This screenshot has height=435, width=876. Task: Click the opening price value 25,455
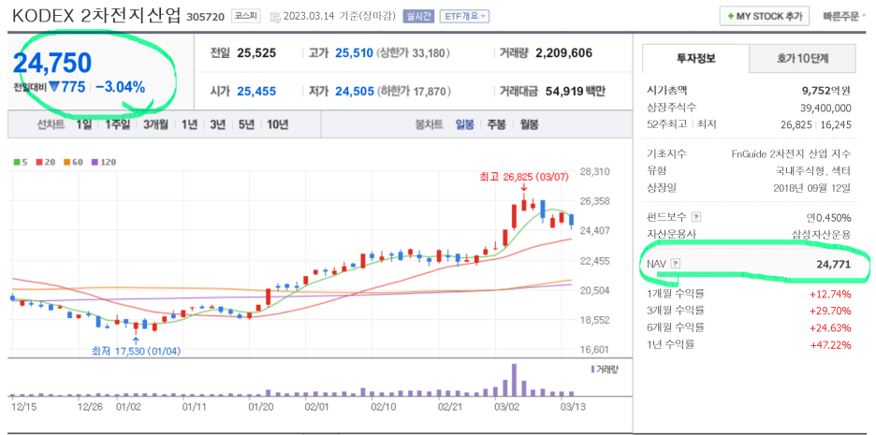(x=256, y=91)
